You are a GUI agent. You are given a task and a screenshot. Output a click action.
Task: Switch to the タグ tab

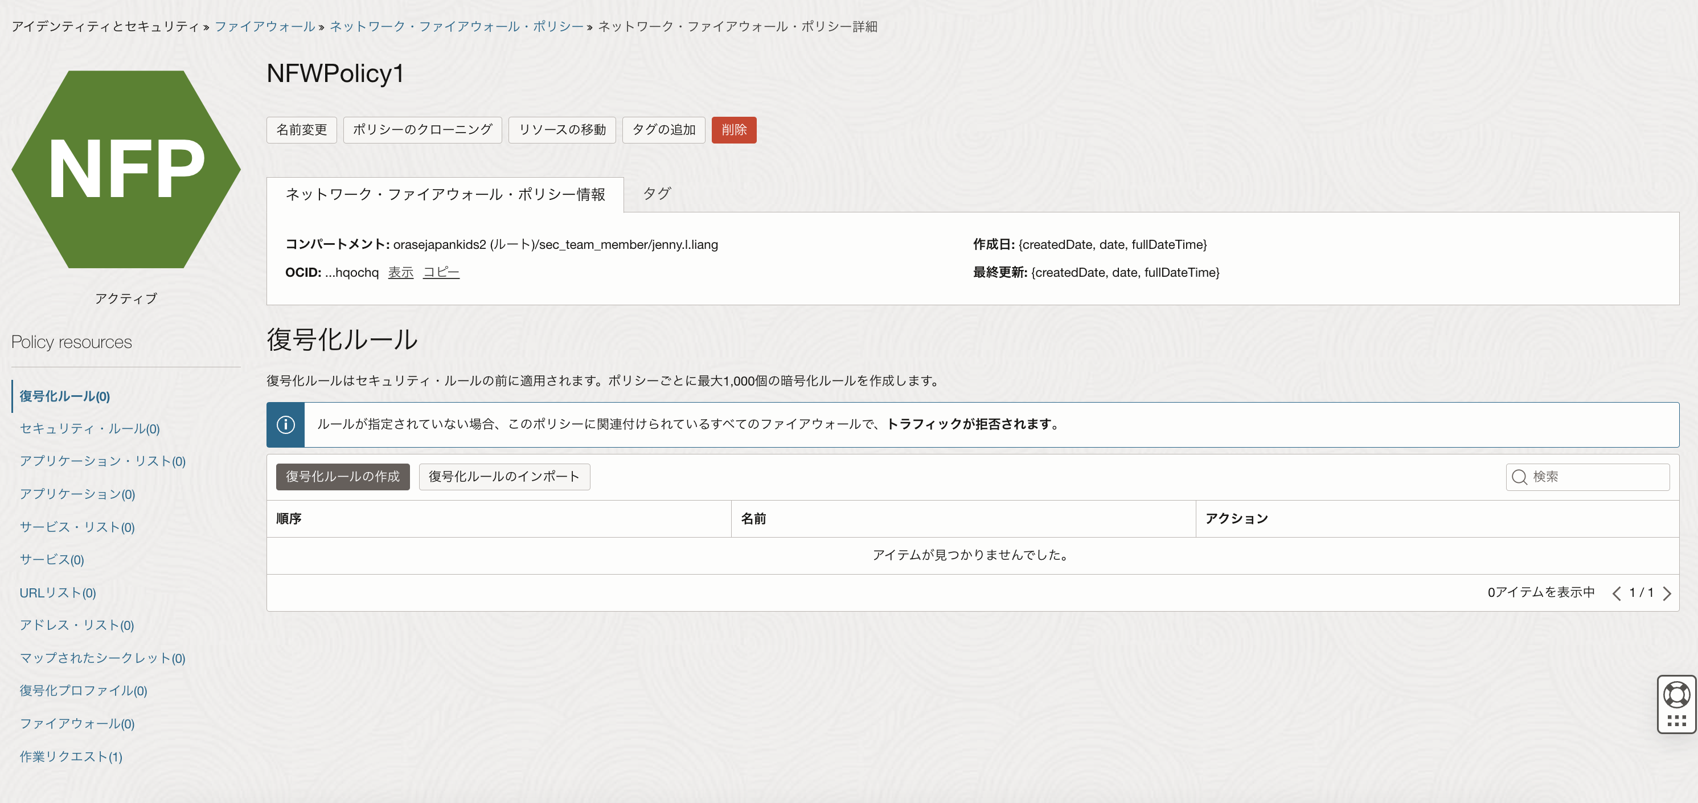(656, 193)
